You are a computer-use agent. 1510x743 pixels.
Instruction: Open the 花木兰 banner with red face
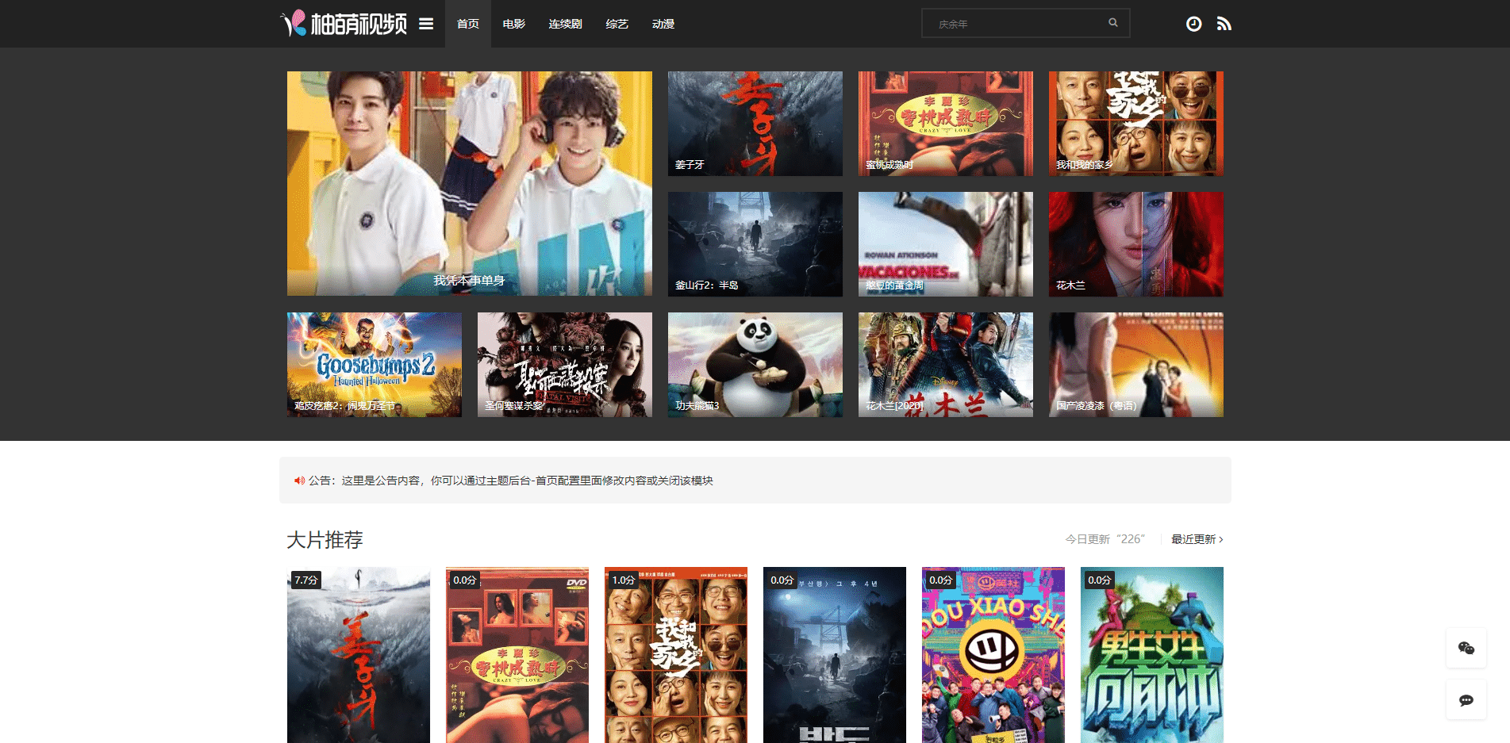pos(1136,244)
